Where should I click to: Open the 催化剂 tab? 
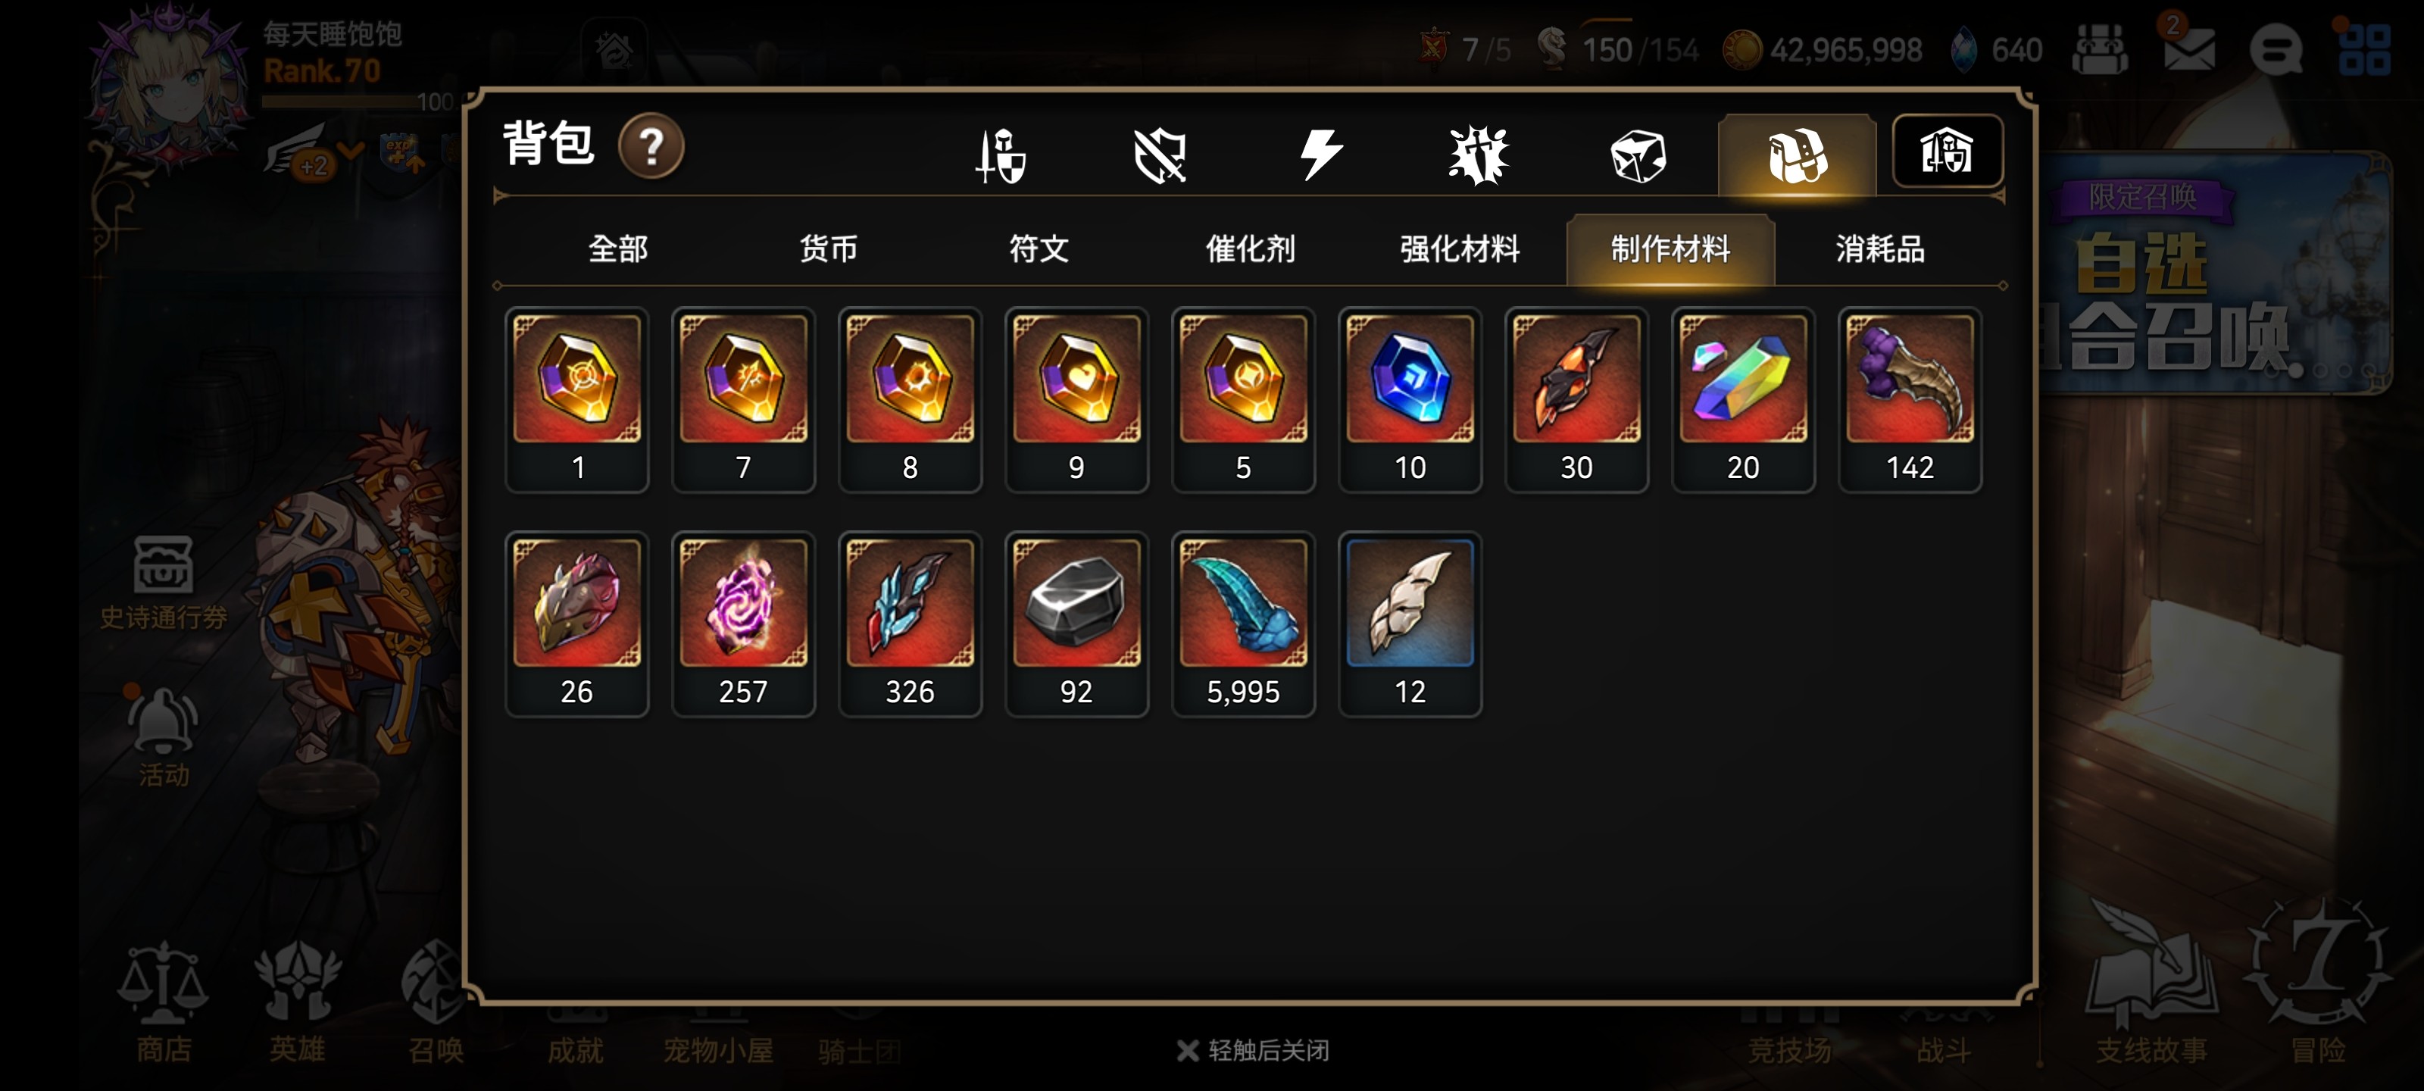[x=1250, y=249]
